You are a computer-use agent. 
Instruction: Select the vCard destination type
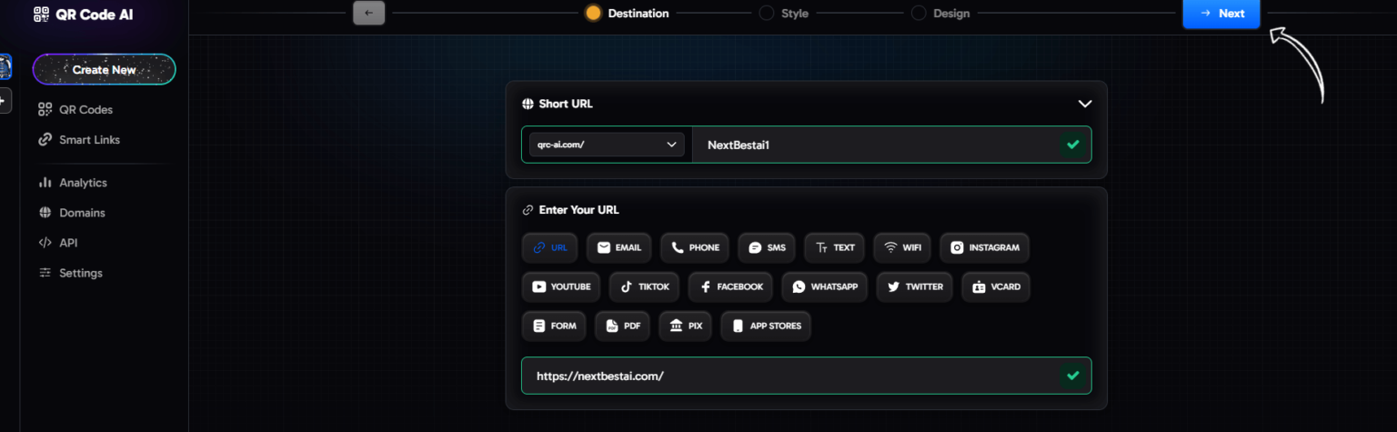[996, 286]
